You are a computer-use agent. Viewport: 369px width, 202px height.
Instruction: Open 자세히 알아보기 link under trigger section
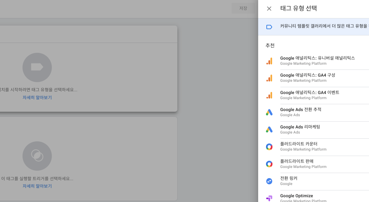pyautogui.click(x=37, y=186)
